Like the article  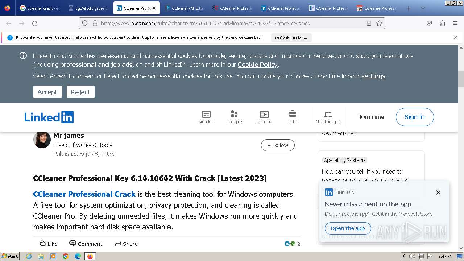click(49, 244)
